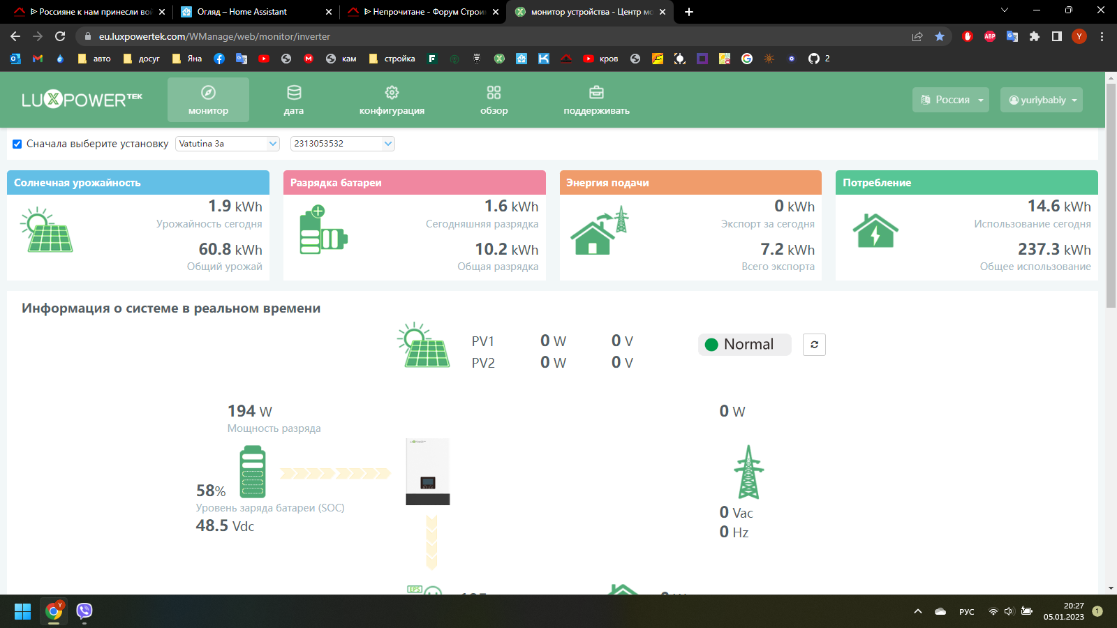Click the battery icon in Разрядка батареи card
This screenshot has height=628, width=1117.
coord(323,230)
